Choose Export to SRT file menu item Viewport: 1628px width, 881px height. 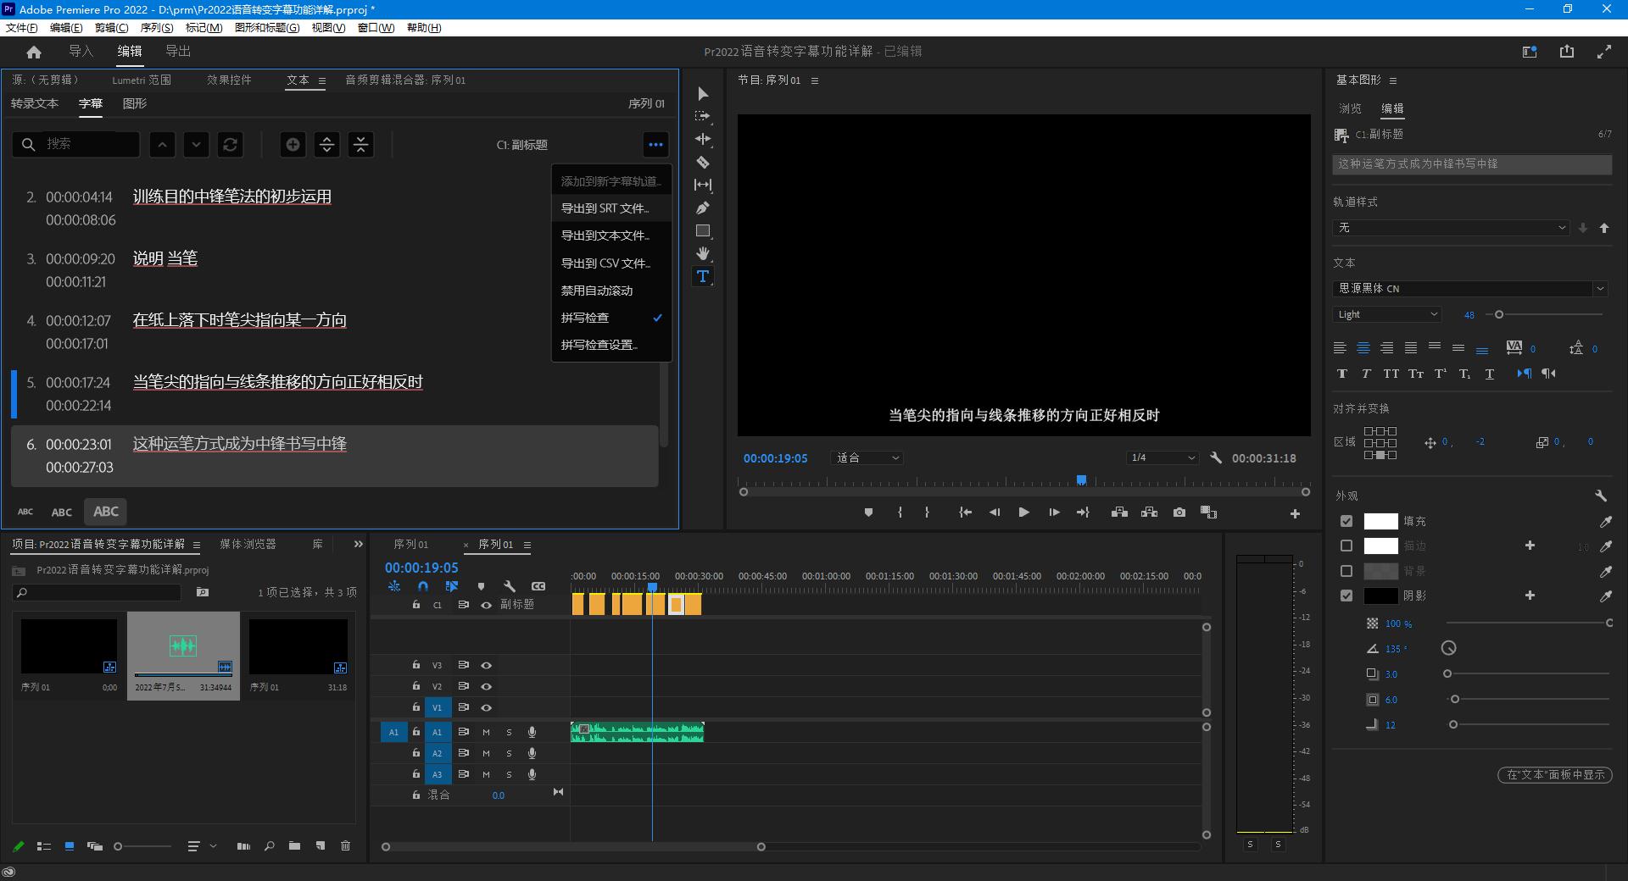610,208
